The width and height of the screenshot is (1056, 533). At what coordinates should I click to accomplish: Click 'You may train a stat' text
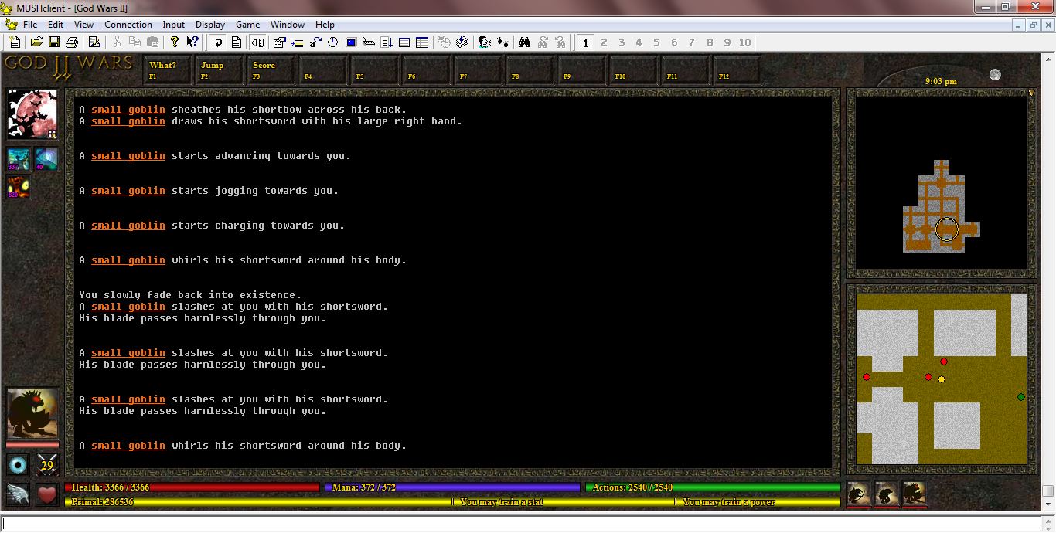pyautogui.click(x=502, y=502)
